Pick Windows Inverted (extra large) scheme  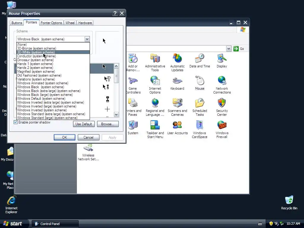point(53,102)
